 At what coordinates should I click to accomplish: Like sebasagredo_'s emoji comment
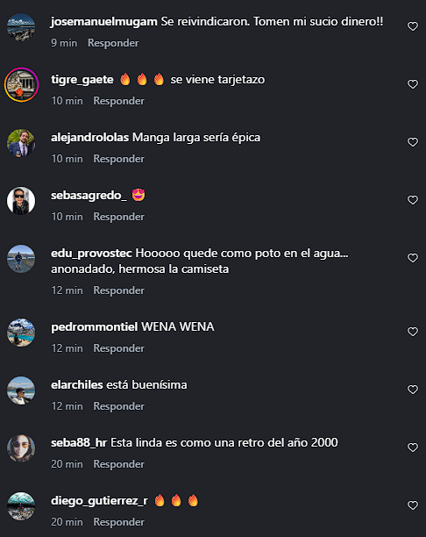(x=413, y=200)
